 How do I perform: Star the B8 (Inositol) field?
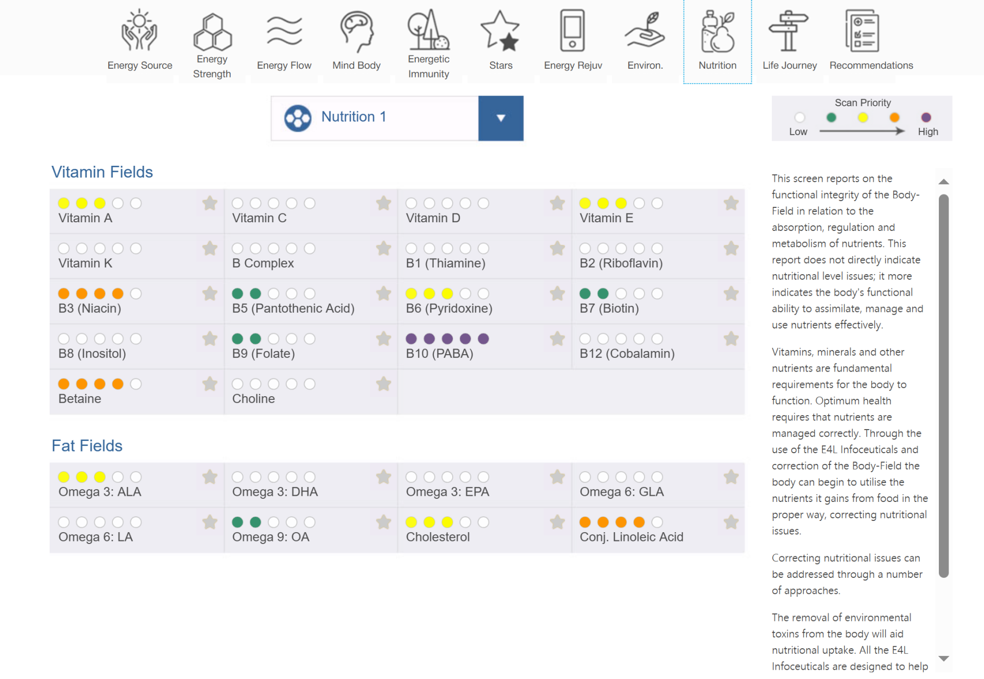[210, 339]
